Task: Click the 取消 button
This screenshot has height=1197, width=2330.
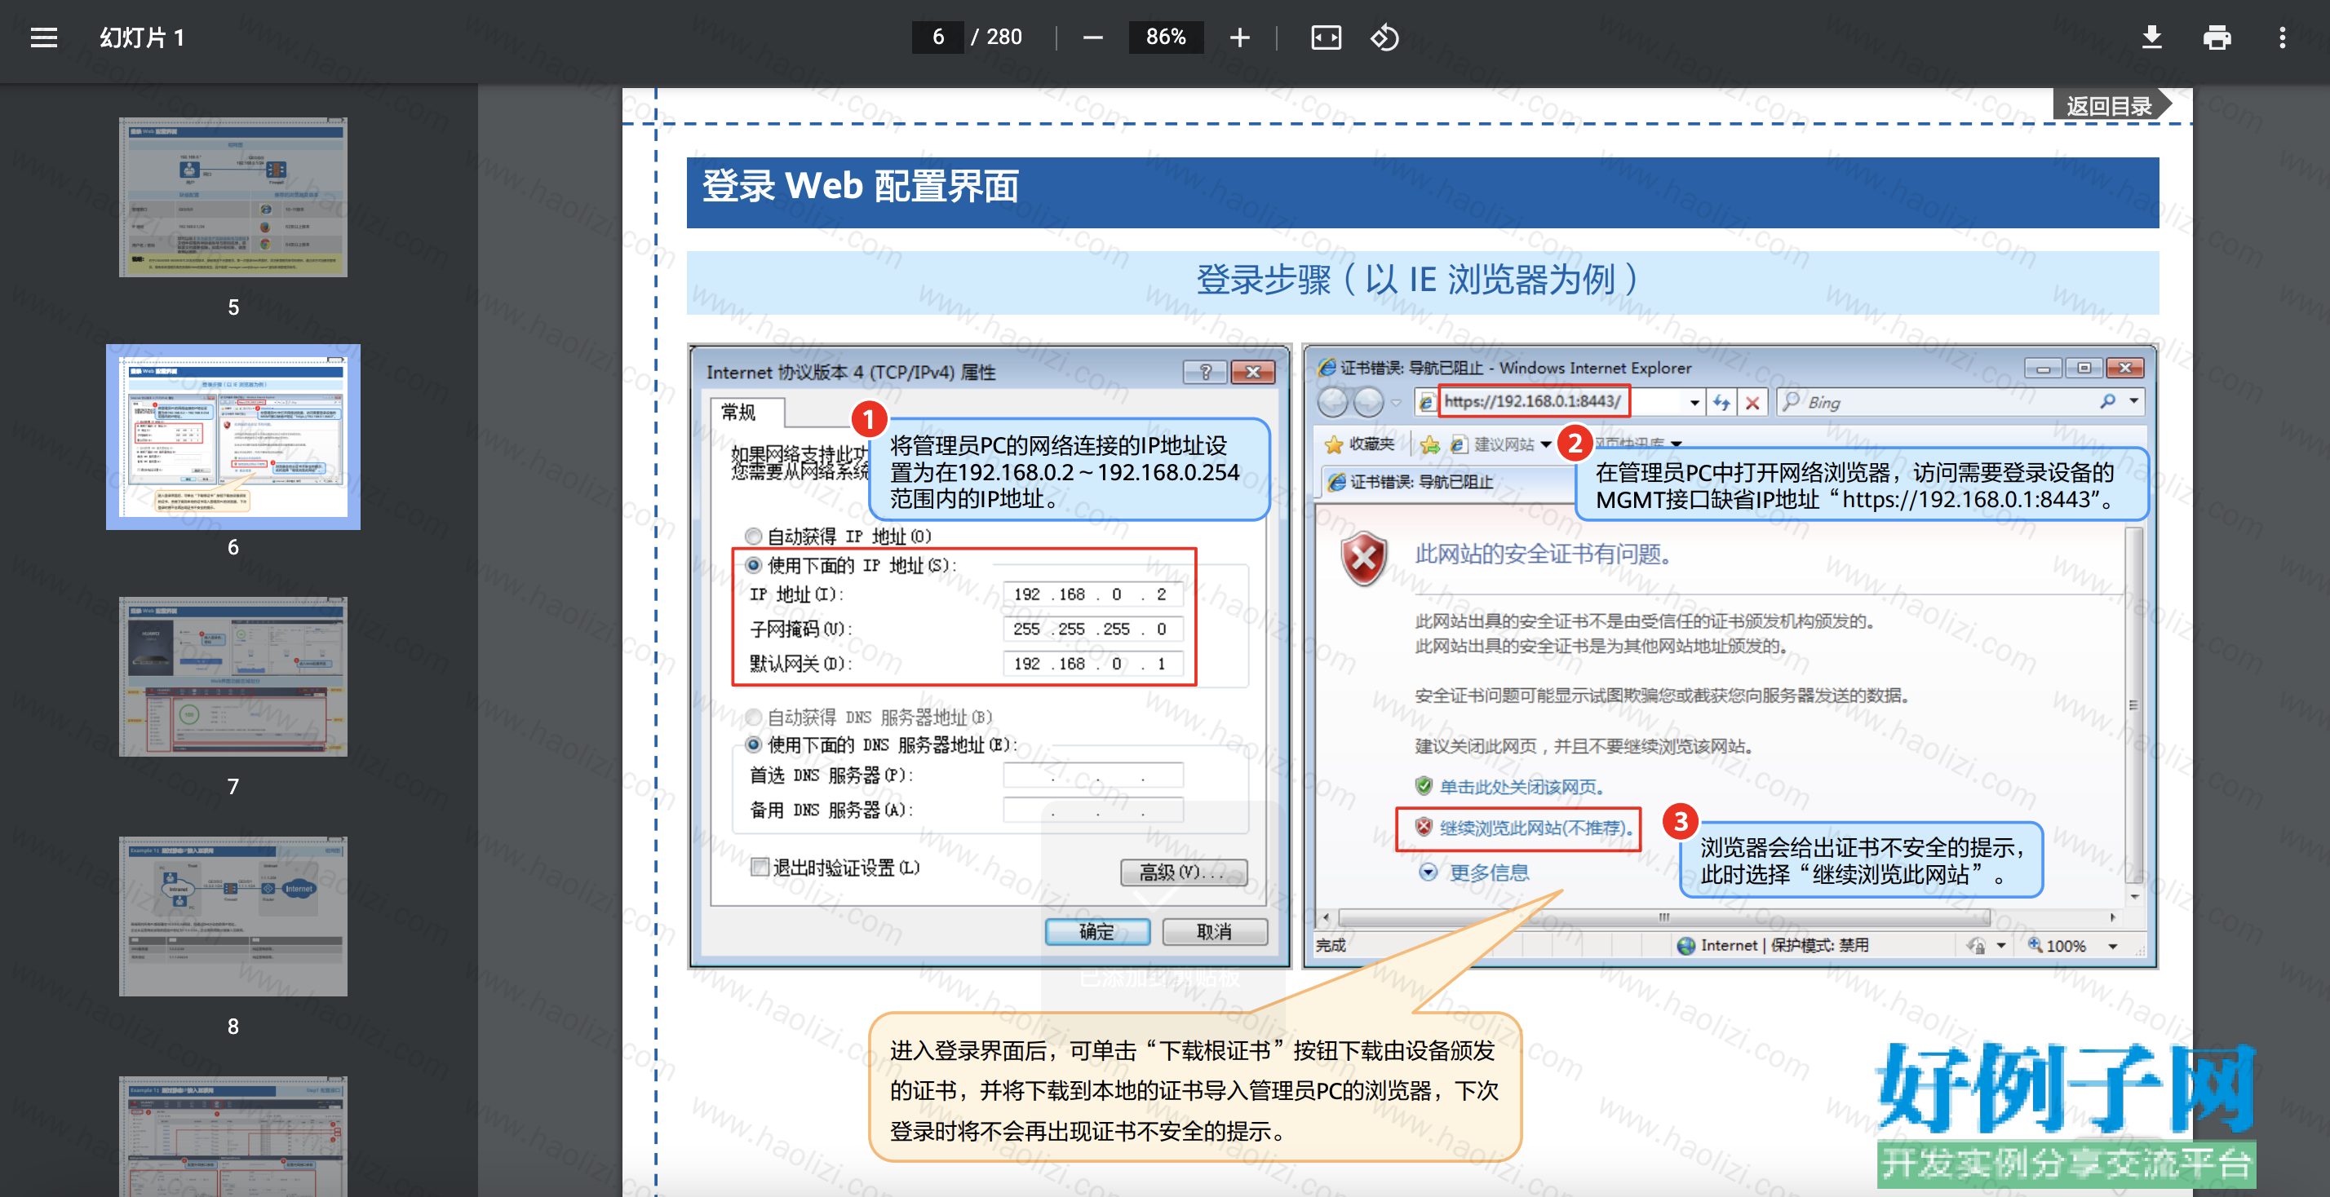Action: 1214,931
